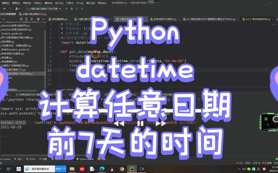Select student_grade.txt in project tree
The width and height of the screenshot is (278, 173).
point(12,34)
